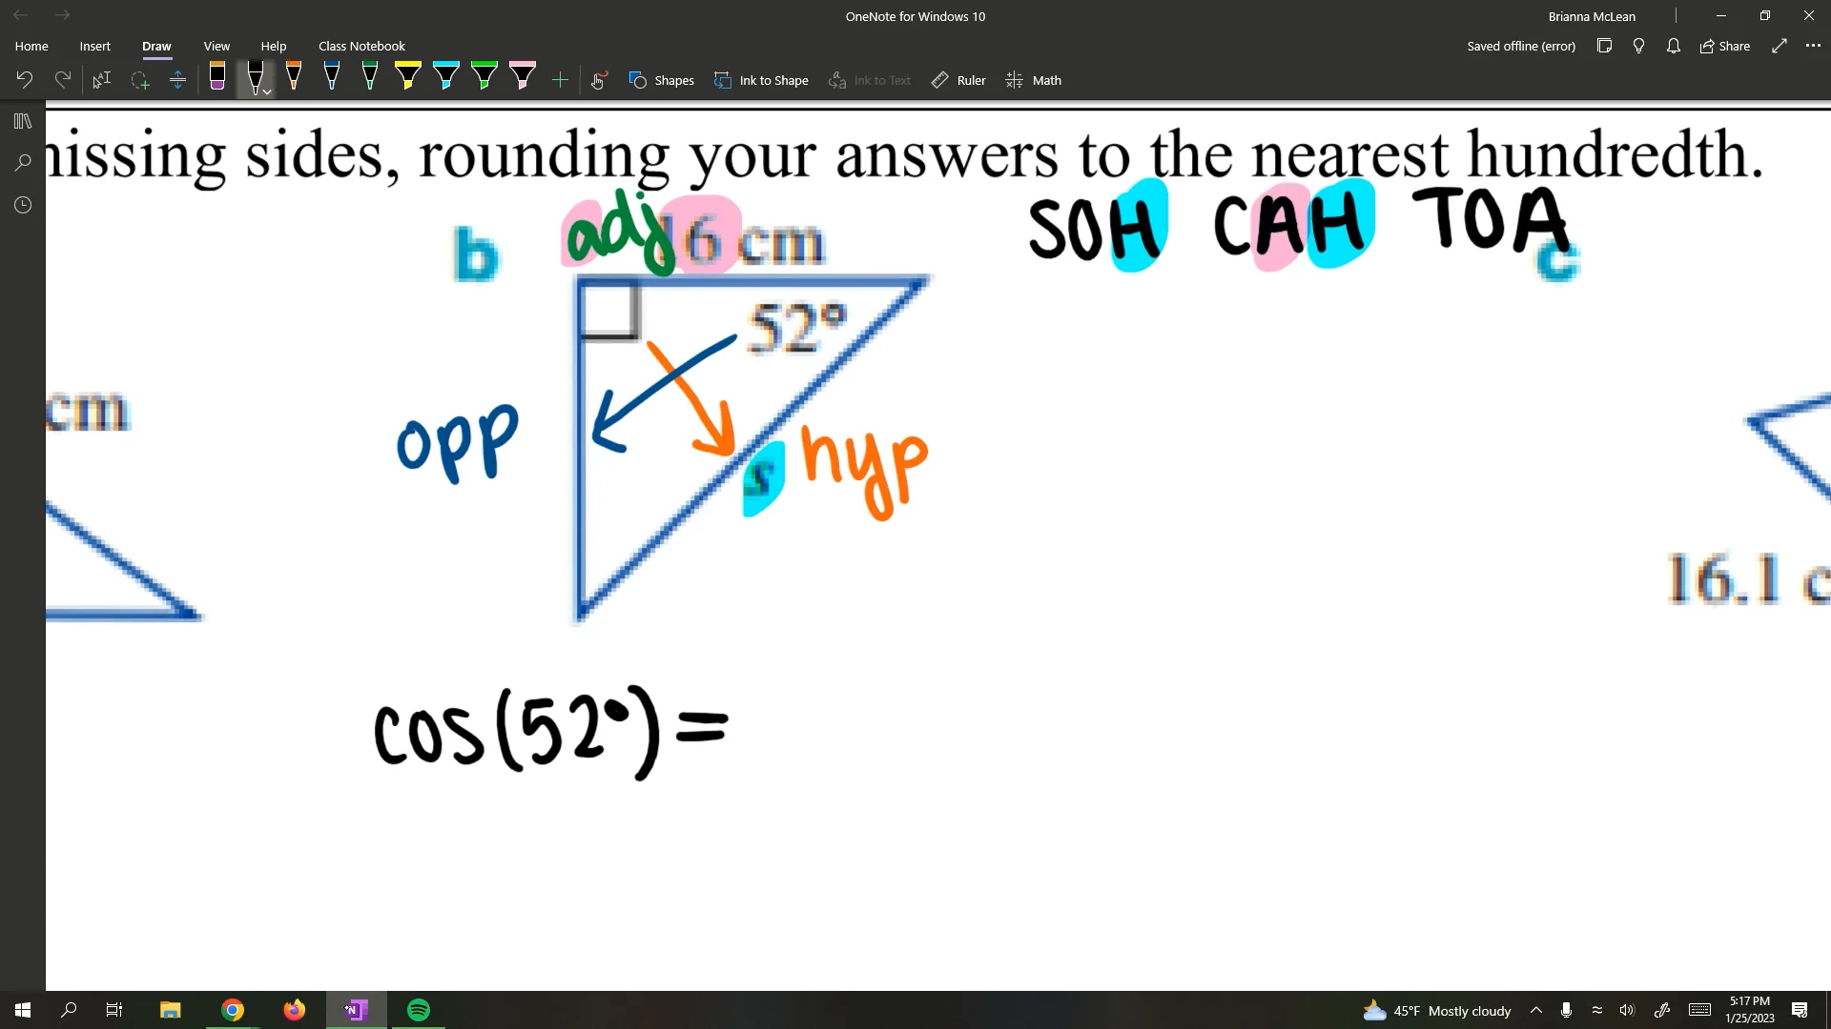
Task: Select the cyan highlighter
Action: pyautogui.click(x=446, y=76)
